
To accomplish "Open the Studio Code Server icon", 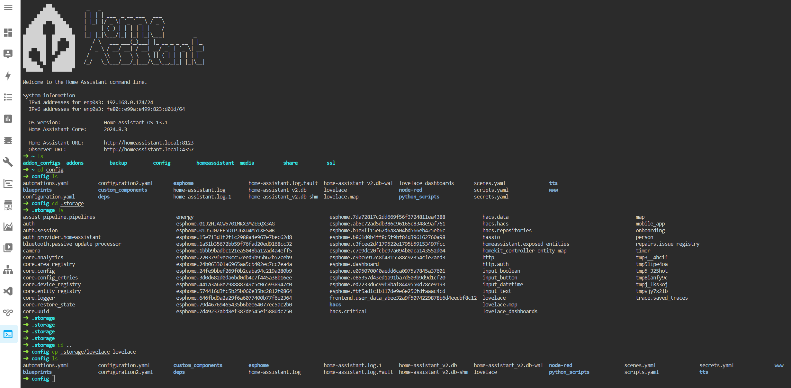I will pyautogui.click(x=8, y=291).
